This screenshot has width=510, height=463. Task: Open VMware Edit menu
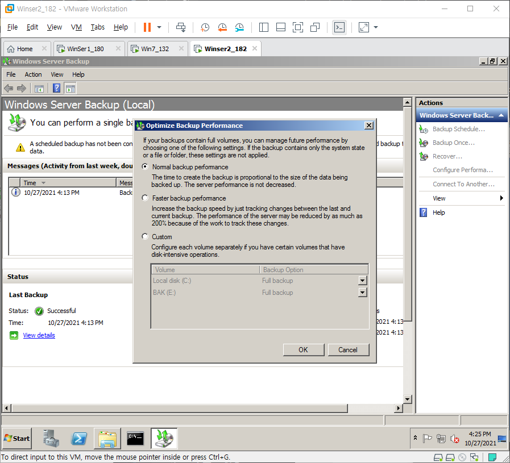(32, 27)
